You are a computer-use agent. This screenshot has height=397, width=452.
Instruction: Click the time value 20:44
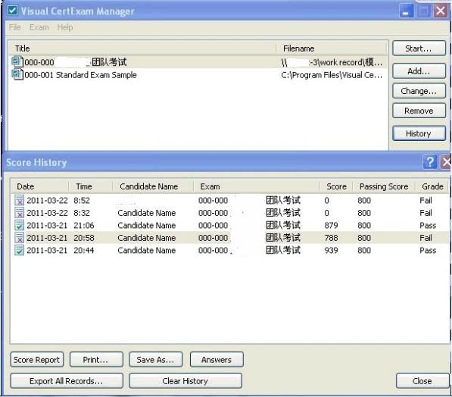tap(83, 251)
